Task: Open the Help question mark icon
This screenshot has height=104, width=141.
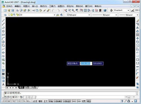Action: tap(105, 10)
